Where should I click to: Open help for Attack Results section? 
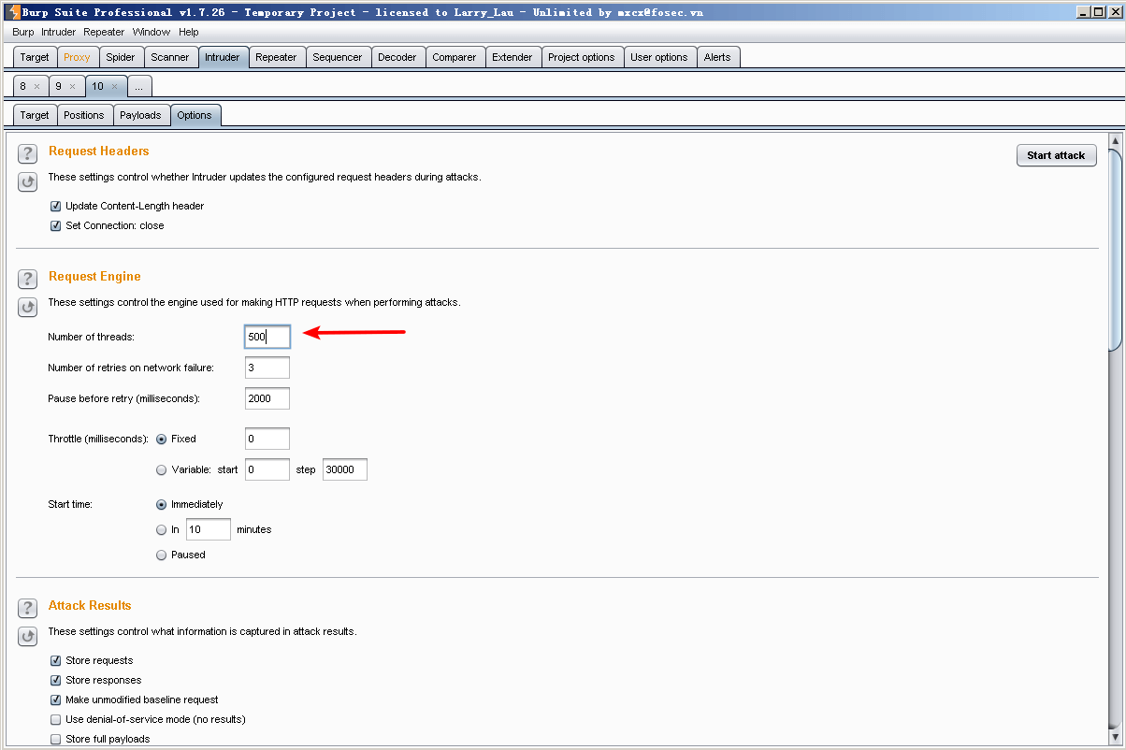point(28,608)
